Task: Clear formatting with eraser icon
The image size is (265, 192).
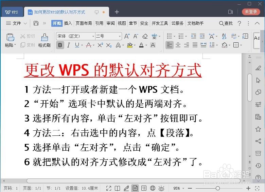Action: click(145, 36)
